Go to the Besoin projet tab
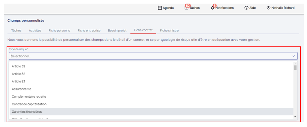This screenshot has width=307, height=127. pyautogui.click(x=117, y=31)
